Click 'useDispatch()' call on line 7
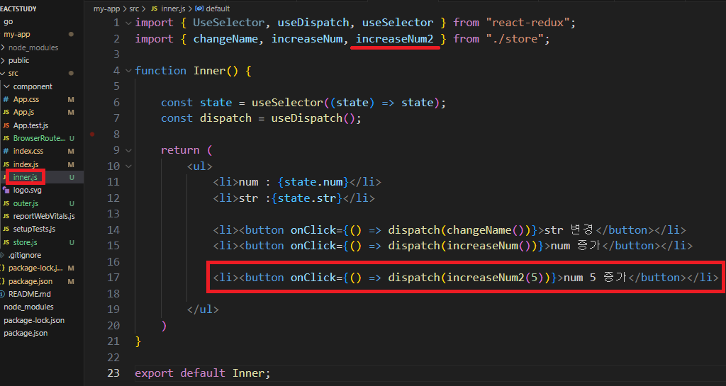The image size is (726, 386). point(313,118)
